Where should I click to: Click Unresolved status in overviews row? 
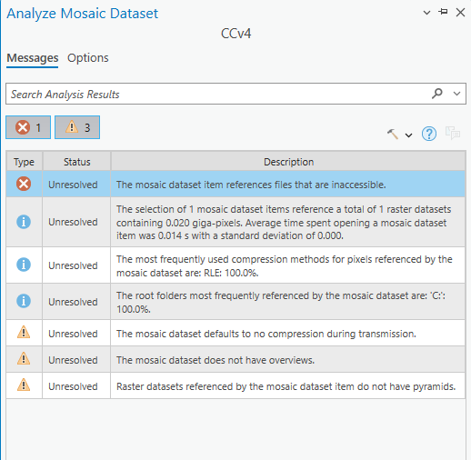pos(73,360)
